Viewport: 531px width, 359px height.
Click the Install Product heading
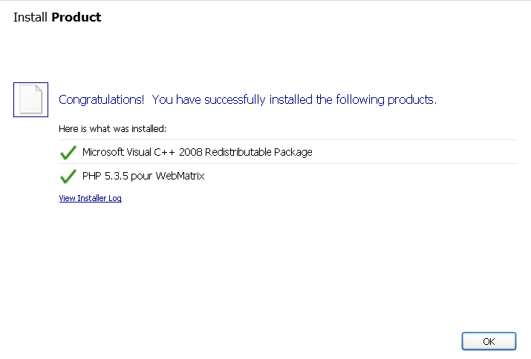coord(57,17)
